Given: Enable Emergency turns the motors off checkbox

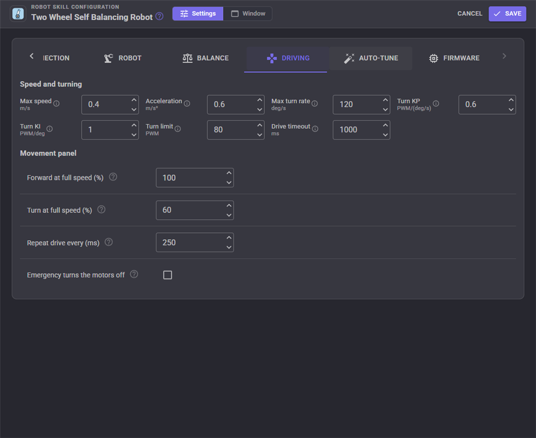Looking at the screenshot, I should pos(167,275).
